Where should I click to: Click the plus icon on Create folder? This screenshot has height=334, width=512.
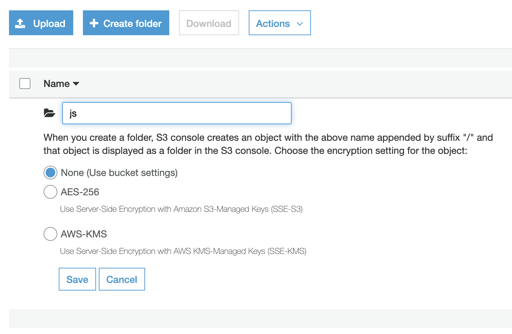94,23
